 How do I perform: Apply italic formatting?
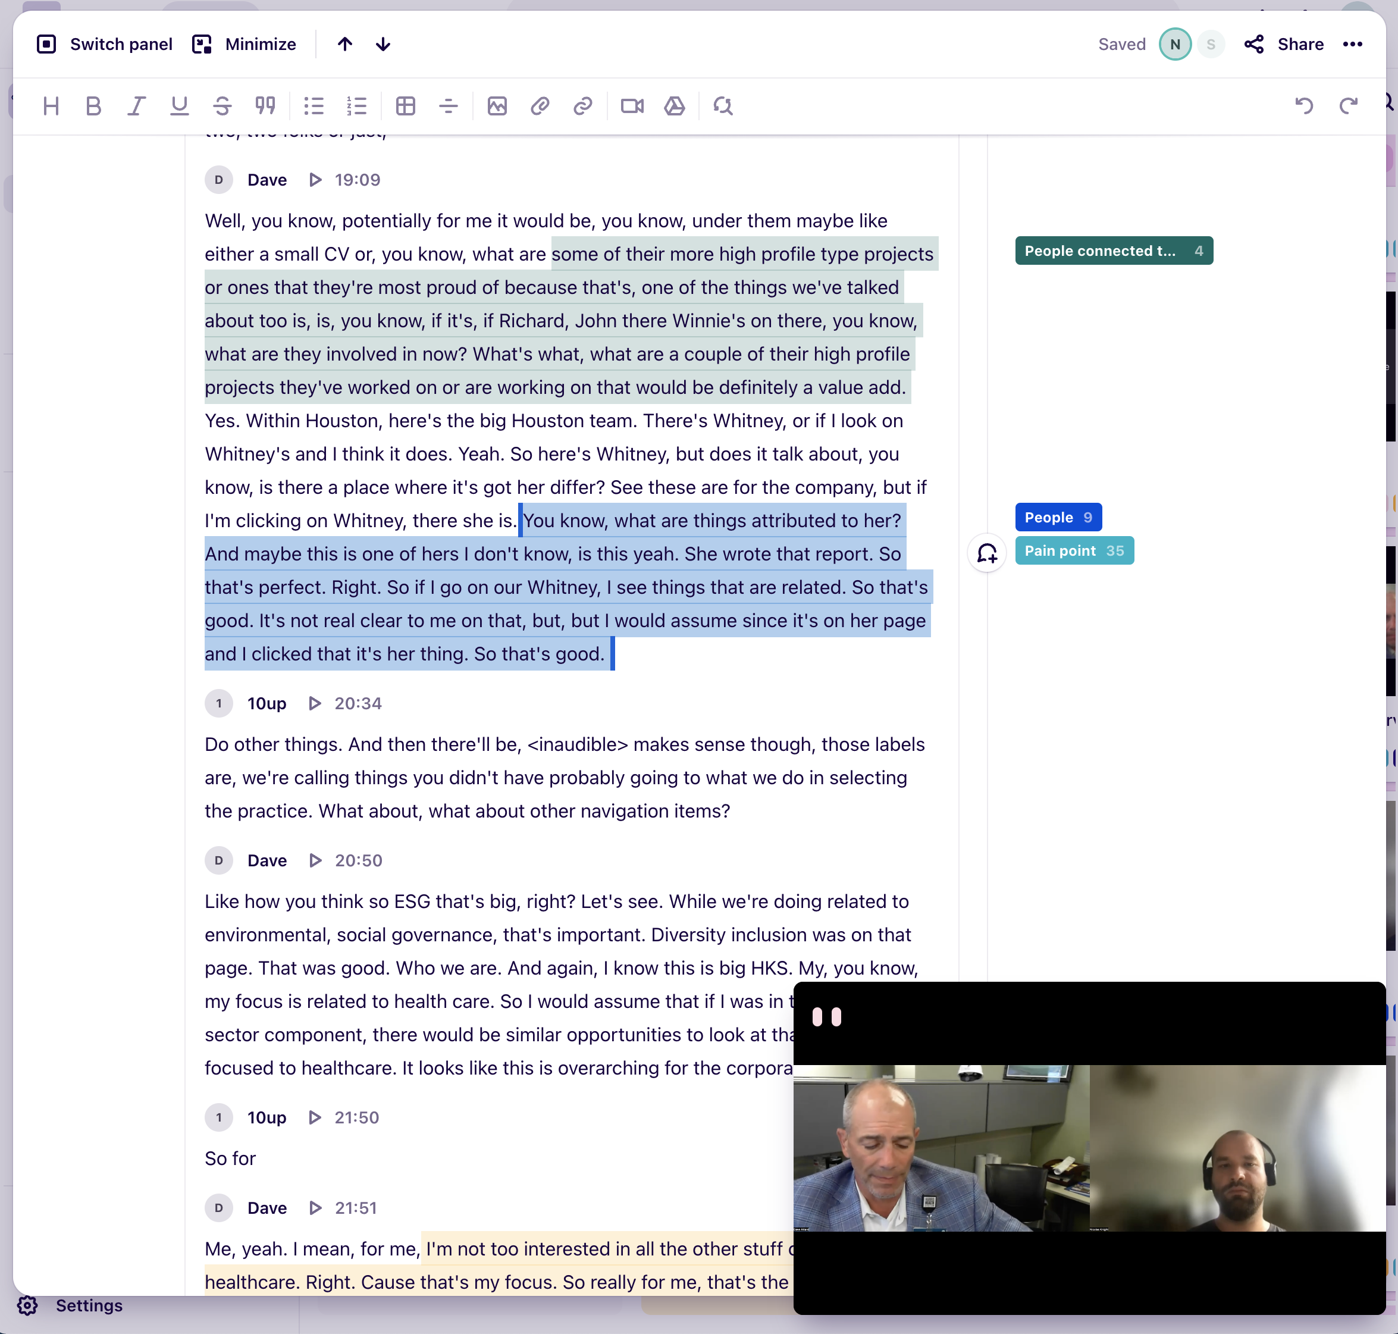136,106
